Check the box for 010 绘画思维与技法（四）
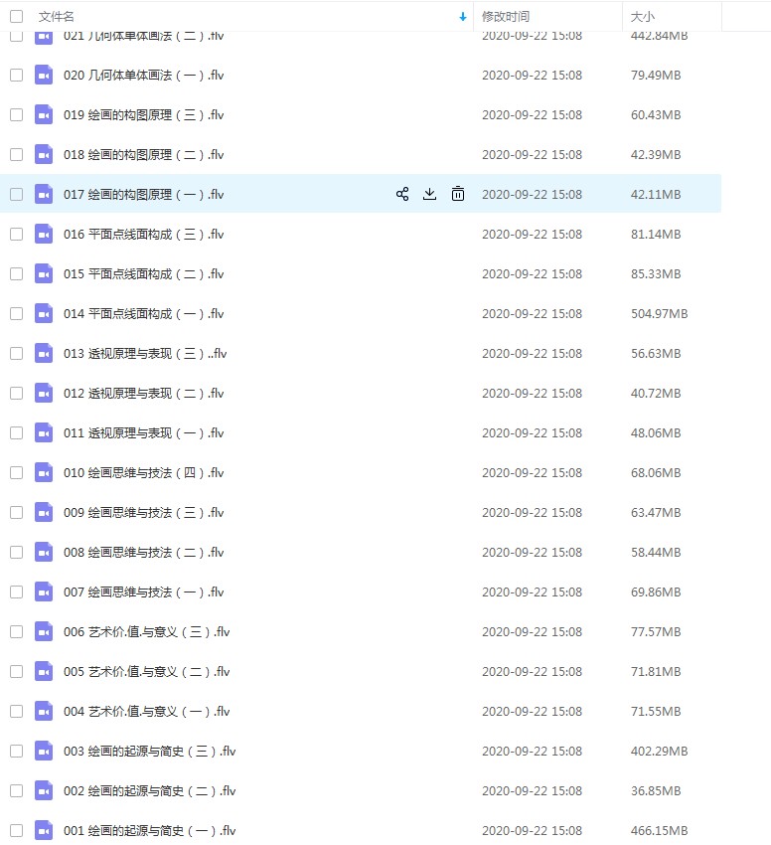Screen dimensions: 771x845 point(17,472)
